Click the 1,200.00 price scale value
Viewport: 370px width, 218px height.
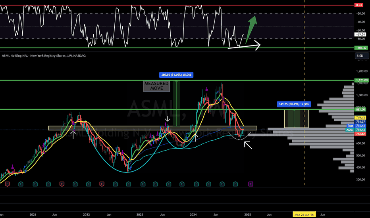(x=362, y=71)
